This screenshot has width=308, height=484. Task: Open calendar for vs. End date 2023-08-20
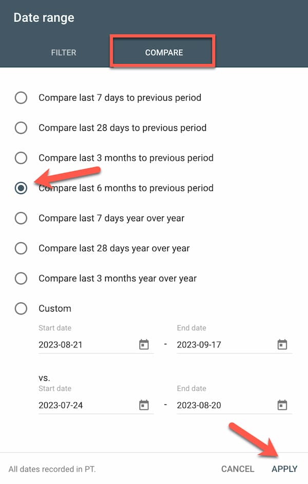[x=282, y=404]
